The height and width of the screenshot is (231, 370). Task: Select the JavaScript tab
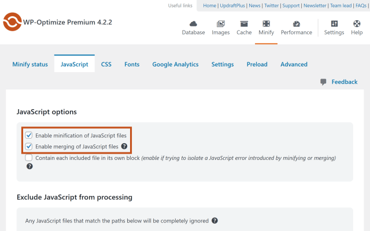[75, 64]
